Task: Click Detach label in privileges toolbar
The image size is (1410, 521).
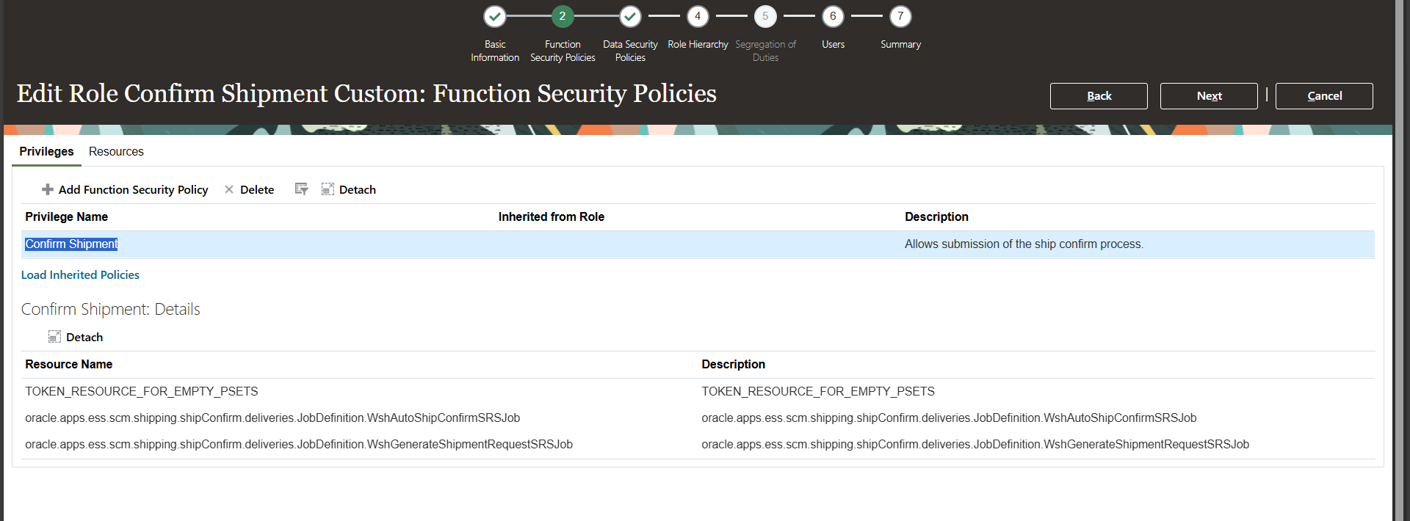Action: [358, 189]
